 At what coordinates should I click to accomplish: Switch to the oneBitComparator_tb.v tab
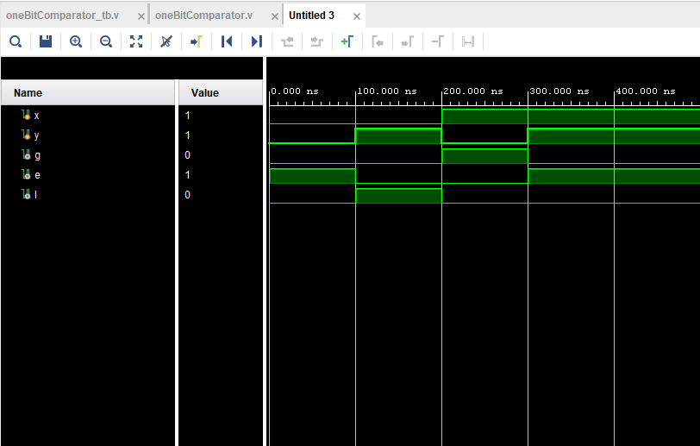63,16
